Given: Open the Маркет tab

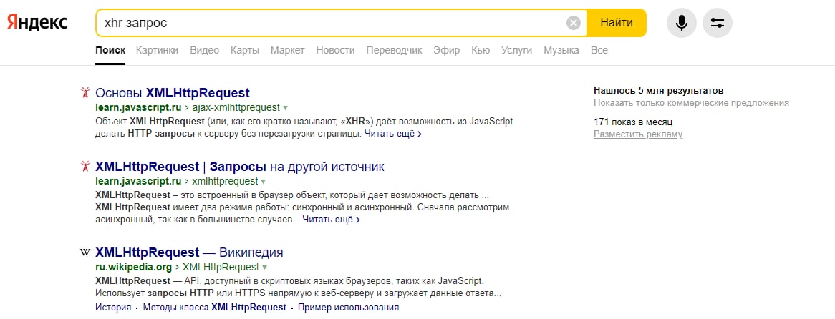Looking at the screenshot, I should [x=288, y=51].
